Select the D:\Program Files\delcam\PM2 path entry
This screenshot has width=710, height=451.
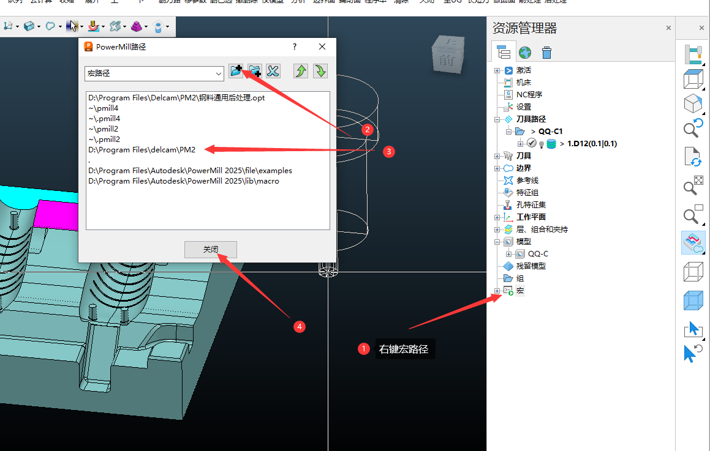[x=142, y=150]
